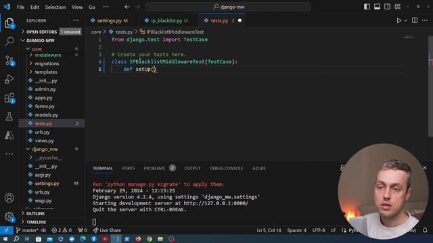Screen dimensions: 433x243
Task: Open the Accounts icon
Action: (x=9, y=198)
